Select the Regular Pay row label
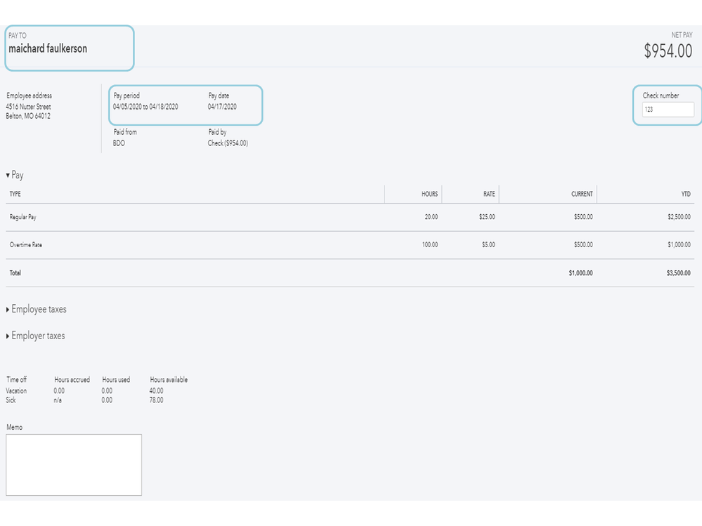This screenshot has width=702, height=526. pos(23,218)
